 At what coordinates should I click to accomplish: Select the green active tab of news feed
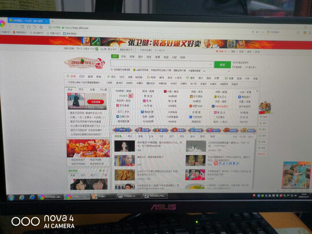(x=118, y=136)
